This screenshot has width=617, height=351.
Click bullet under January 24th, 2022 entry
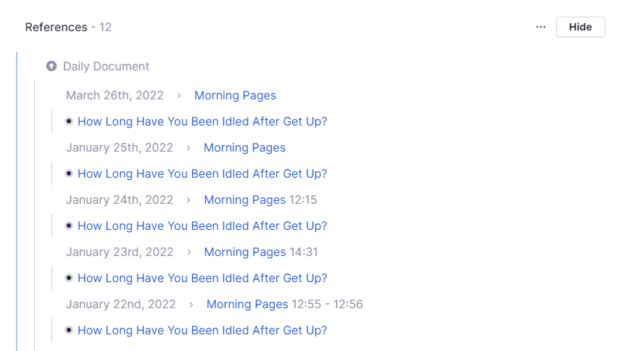(x=69, y=226)
